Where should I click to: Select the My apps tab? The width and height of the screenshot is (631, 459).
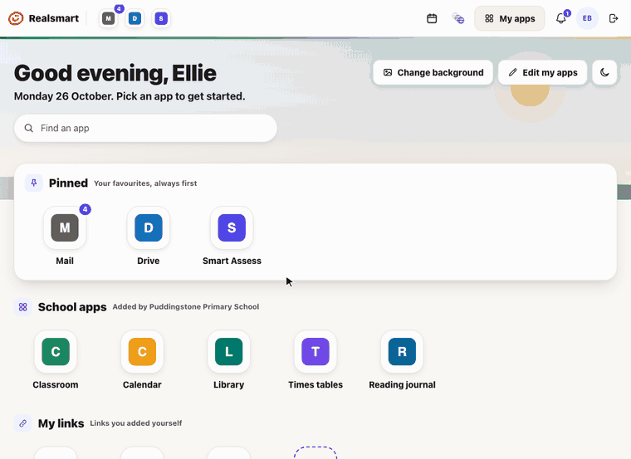pos(510,18)
